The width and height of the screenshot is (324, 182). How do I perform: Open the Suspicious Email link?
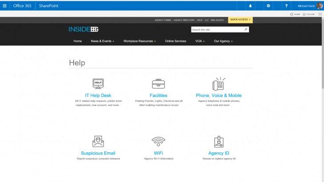(x=98, y=153)
